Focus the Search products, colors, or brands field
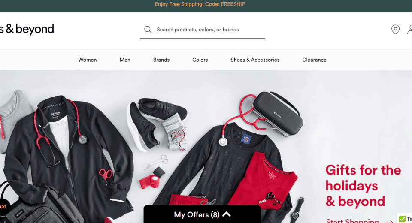Image resolution: width=412 pixels, height=223 pixels. click(x=202, y=30)
